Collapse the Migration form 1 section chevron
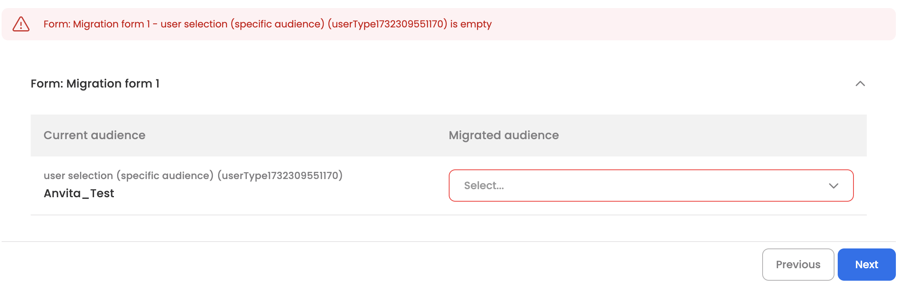Viewport: 908px width, 292px height. point(860,84)
